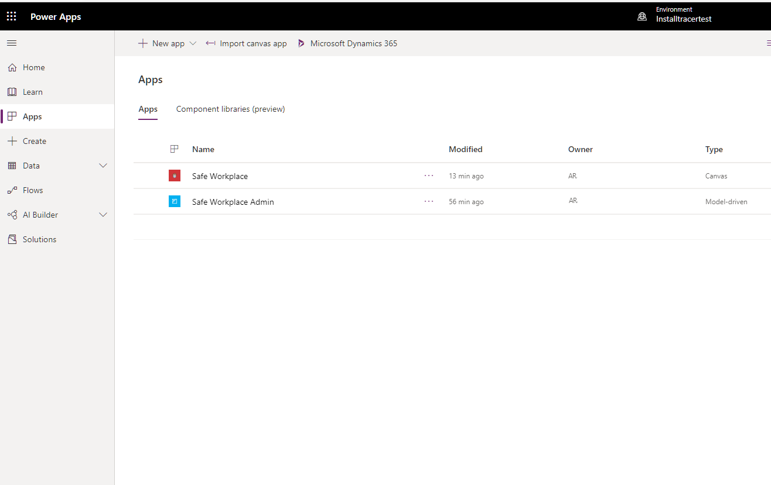This screenshot has height=485, width=771.
Task: Click the Import canvas app arrow icon
Action: click(x=211, y=43)
